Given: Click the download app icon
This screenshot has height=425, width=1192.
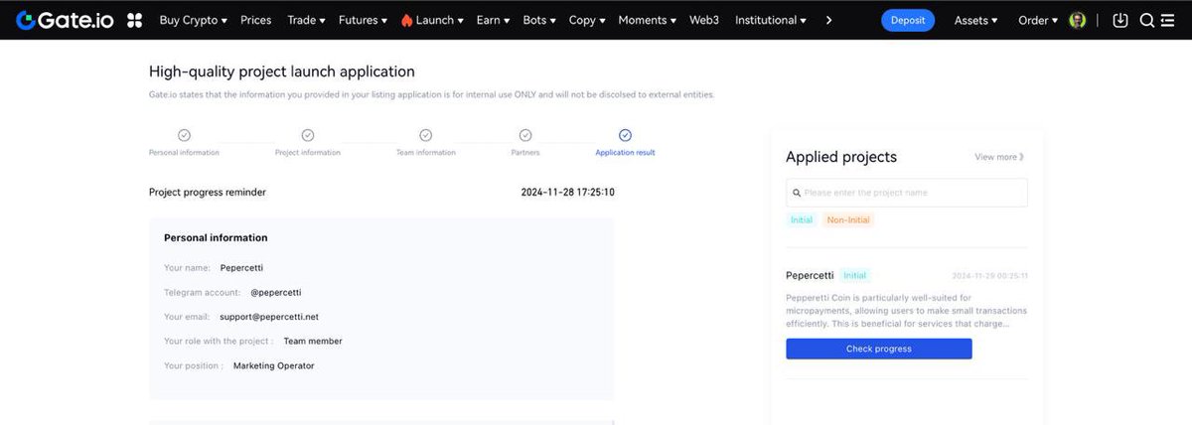Looking at the screenshot, I should [x=1120, y=20].
